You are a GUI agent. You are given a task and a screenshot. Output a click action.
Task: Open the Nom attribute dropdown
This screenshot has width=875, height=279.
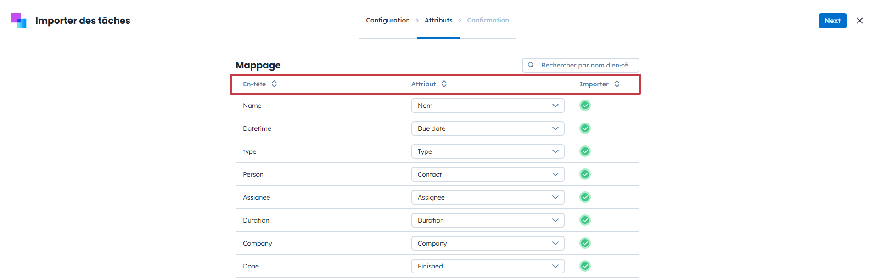click(x=488, y=106)
